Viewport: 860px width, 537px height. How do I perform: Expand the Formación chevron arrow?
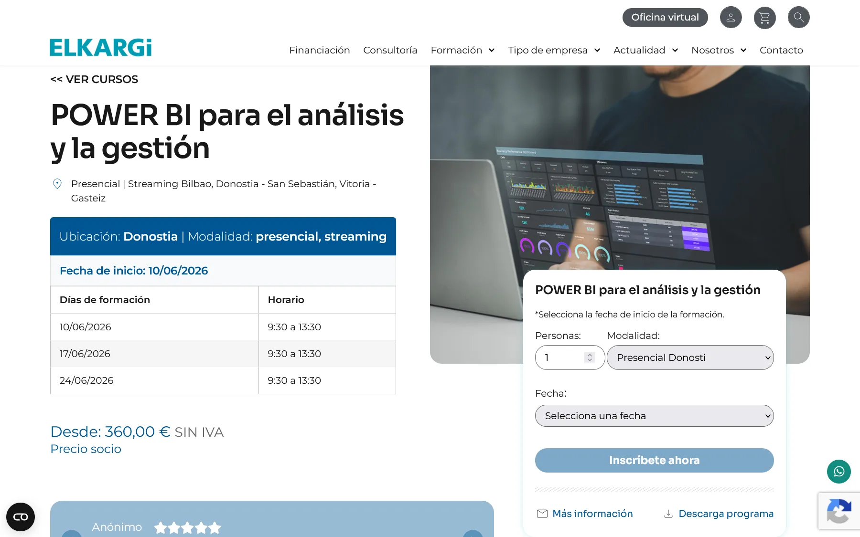click(x=491, y=50)
